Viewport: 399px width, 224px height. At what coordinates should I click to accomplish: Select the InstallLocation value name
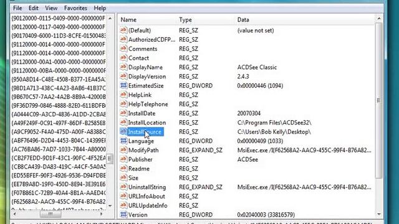tap(147, 123)
